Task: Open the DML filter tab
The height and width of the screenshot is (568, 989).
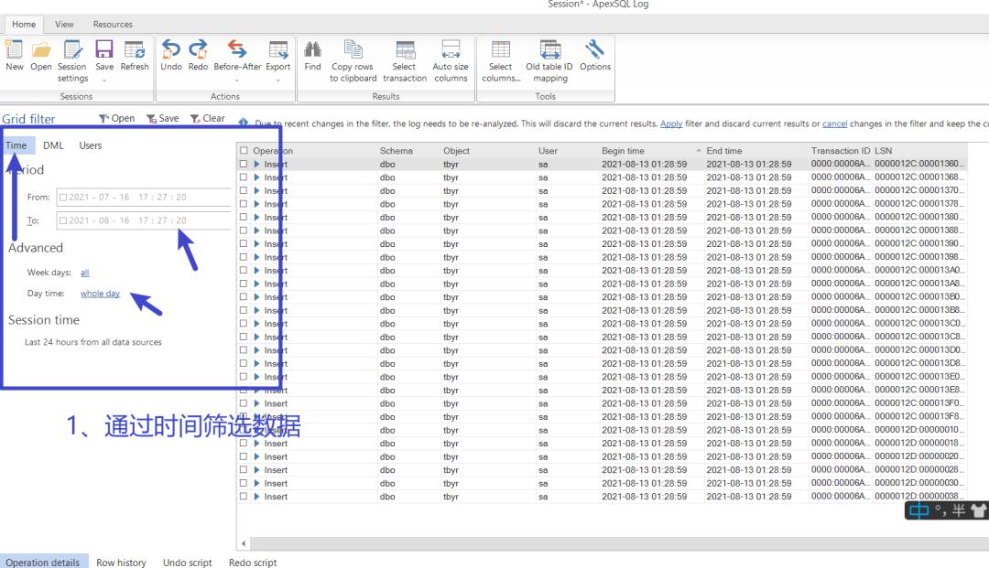Action: point(52,145)
